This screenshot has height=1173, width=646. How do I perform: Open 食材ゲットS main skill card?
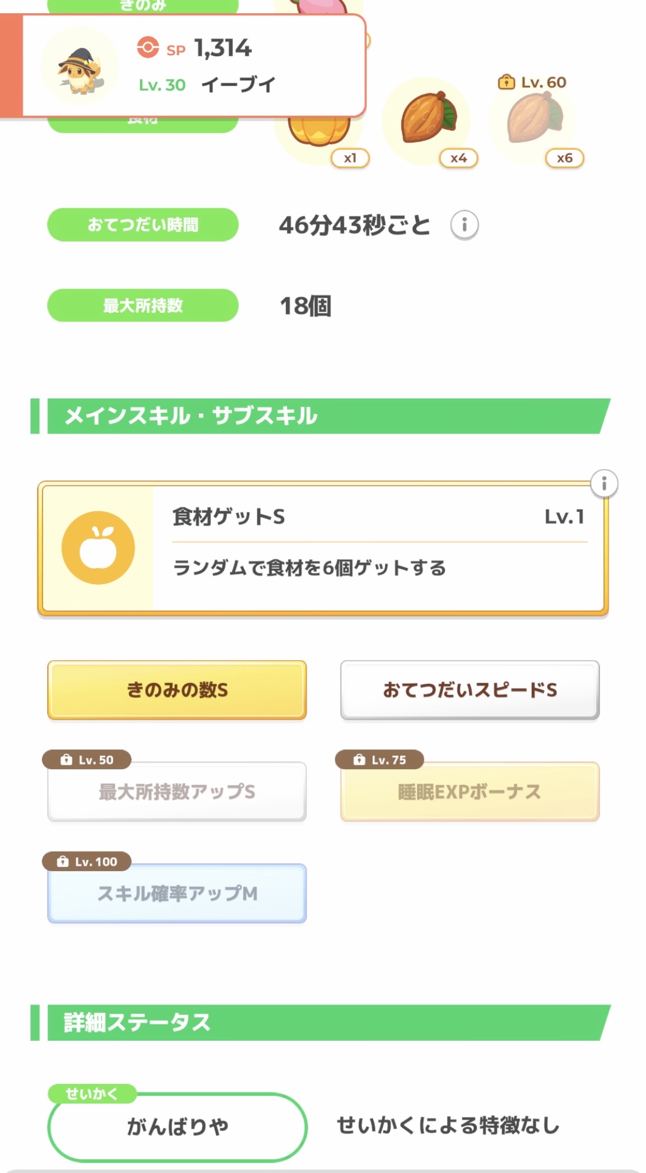pos(379,547)
